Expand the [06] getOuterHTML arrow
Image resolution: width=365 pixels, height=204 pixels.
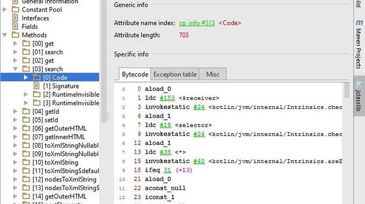click(15, 128)
